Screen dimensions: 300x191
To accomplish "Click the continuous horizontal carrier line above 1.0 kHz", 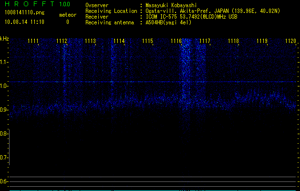I will pyautogui.click(x=153, y=82).
